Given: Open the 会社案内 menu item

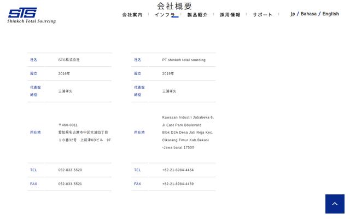Looking at the screenshot, I should [x=132, y=15].
